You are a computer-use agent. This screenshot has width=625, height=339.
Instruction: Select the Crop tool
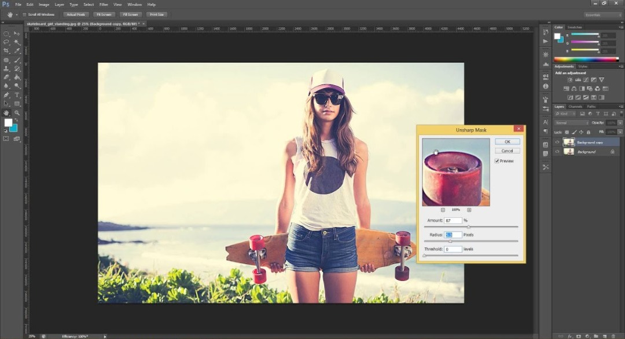(x=6, y=51)
